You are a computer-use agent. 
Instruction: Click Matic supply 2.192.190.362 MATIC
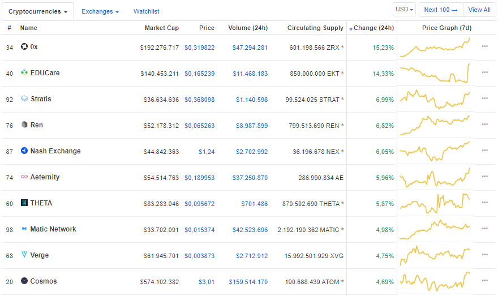tap(311, 230)
